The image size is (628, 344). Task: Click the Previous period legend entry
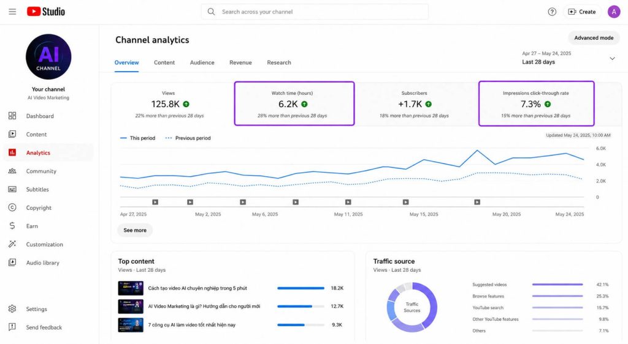coord(188,138)
